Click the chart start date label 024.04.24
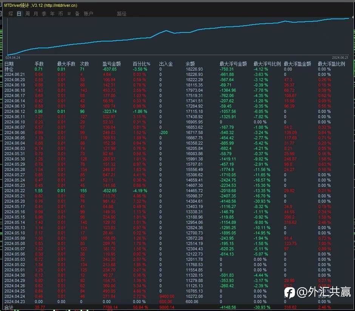The width and height of the screenshot is (355, 311). tap(13, 58)
